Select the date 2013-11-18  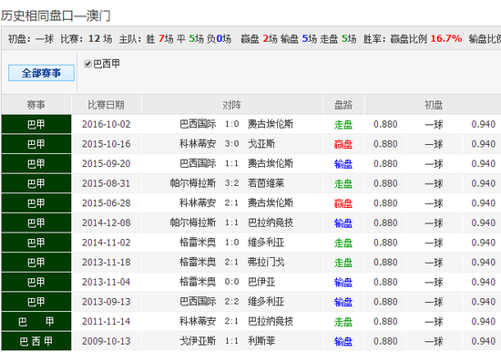pos(106,263)
